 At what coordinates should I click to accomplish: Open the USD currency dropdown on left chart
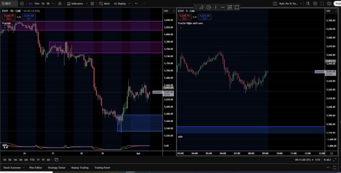pyautogui.click(x=169, y=11)
